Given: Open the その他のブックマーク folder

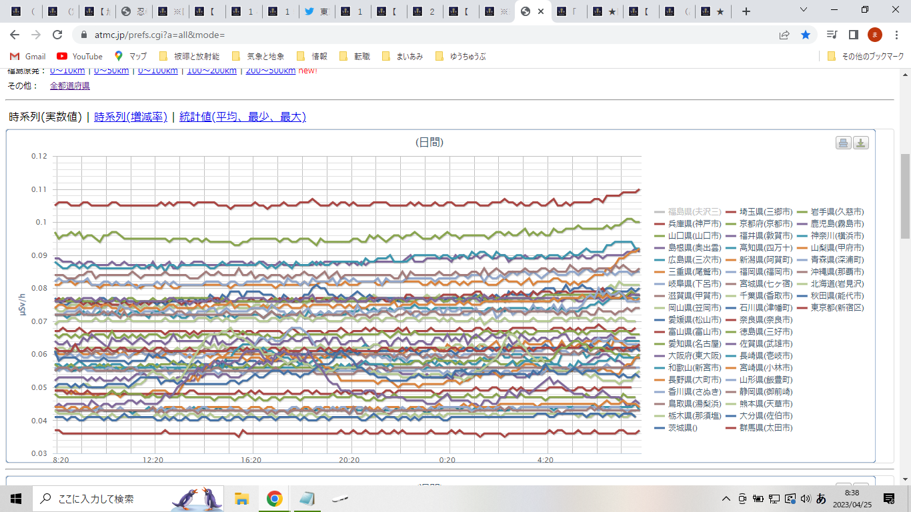Looking at the screenshot, I should (866, 56).
